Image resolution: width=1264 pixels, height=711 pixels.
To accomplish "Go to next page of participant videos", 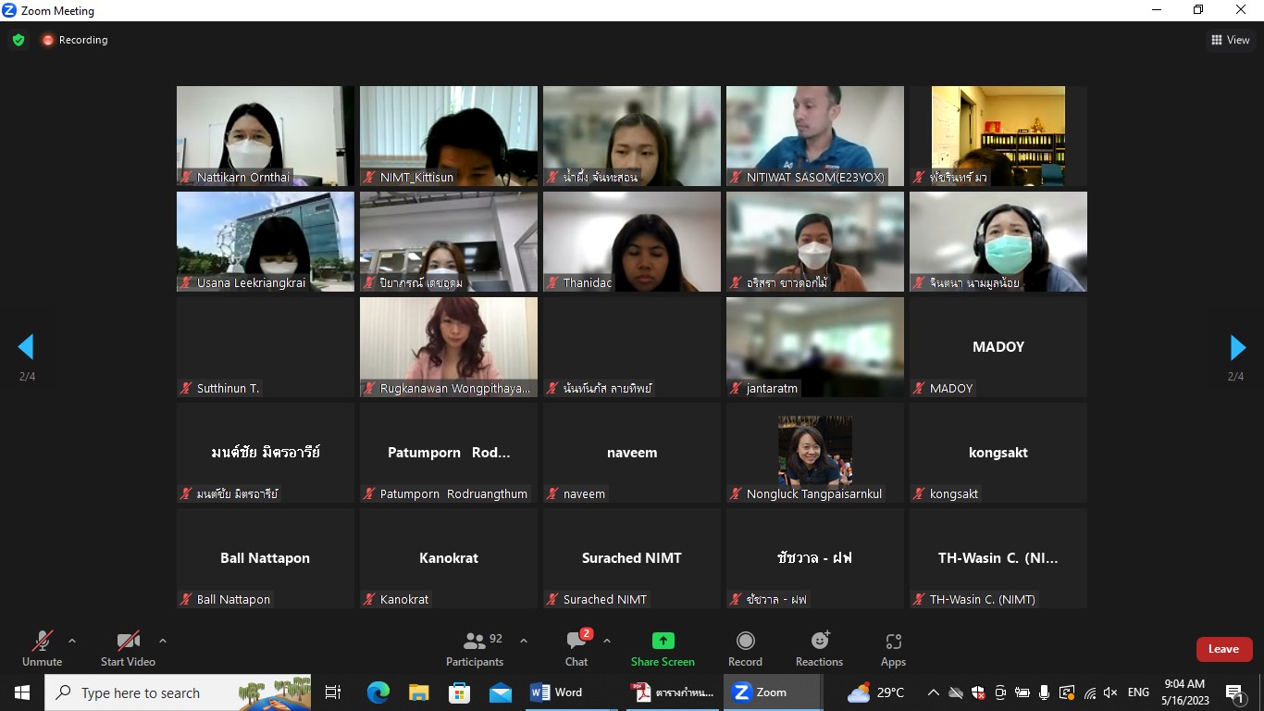I will click(x=1237, y=347).
